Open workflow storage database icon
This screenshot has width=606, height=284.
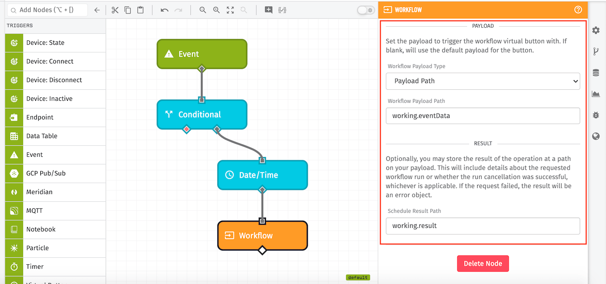[x=596, y=73]
